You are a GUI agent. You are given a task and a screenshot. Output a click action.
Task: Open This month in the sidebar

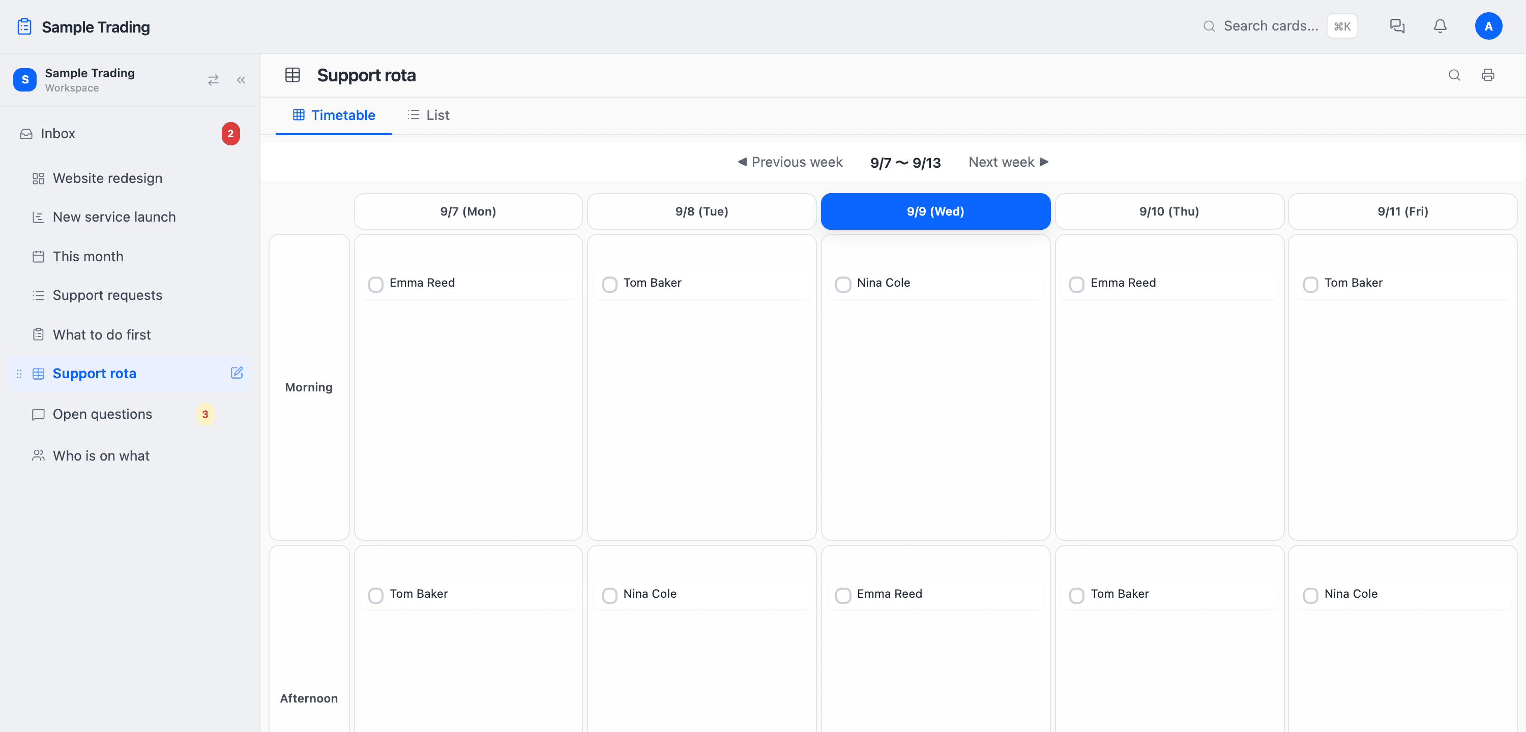click(130, 256)
